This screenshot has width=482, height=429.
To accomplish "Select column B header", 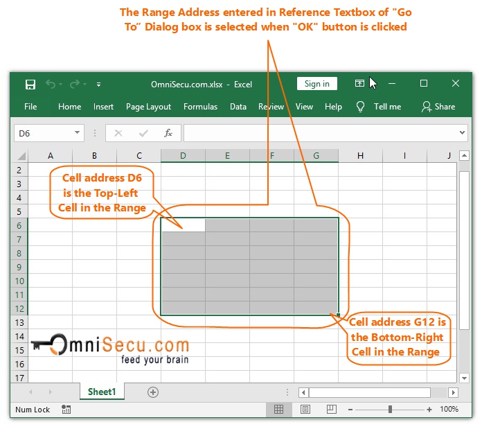I will [x=95, y=156].
